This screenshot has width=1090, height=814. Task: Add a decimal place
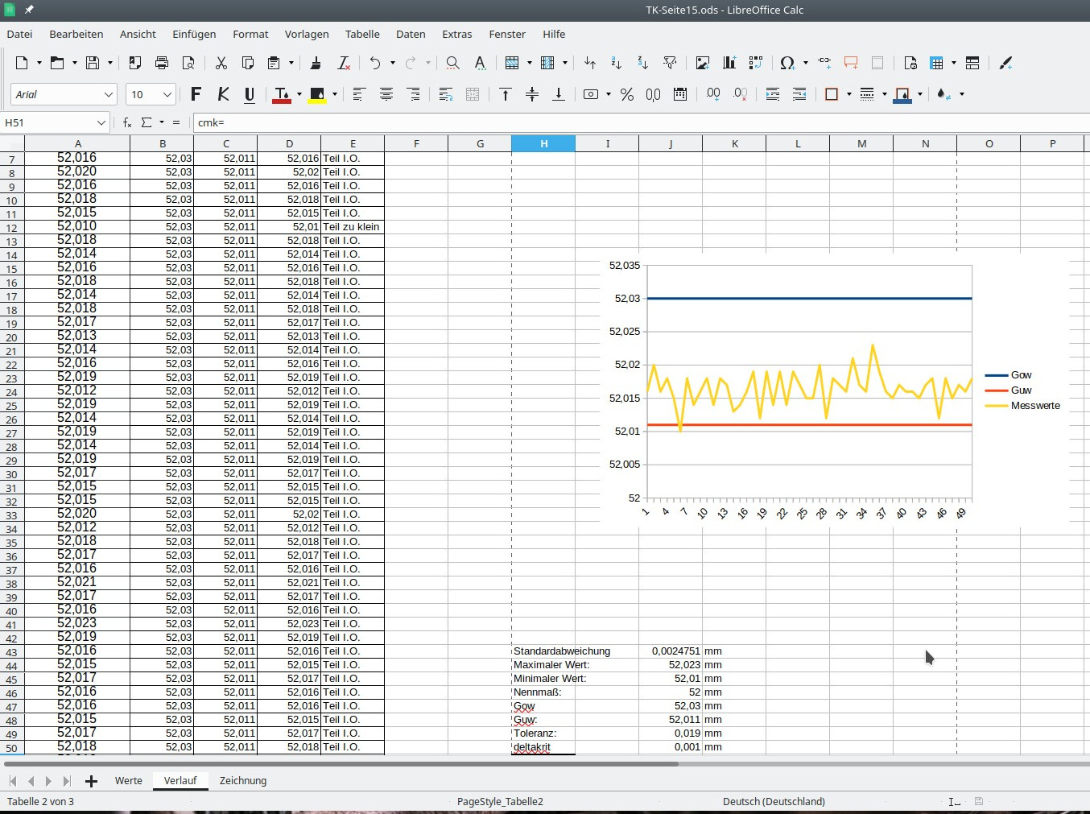point(713,94)
